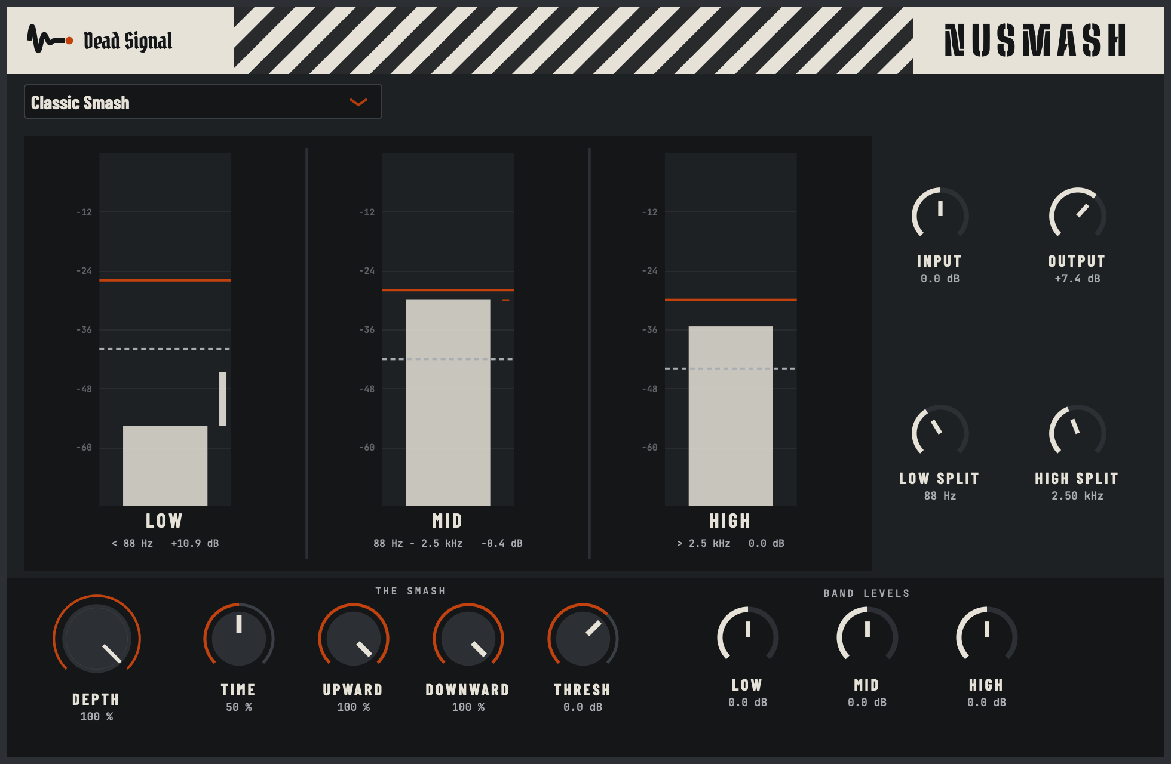The height and width of the screenshot is (764, 1171).
Task: Click the dashed line in LOW meter
Action: coord(165,349)
